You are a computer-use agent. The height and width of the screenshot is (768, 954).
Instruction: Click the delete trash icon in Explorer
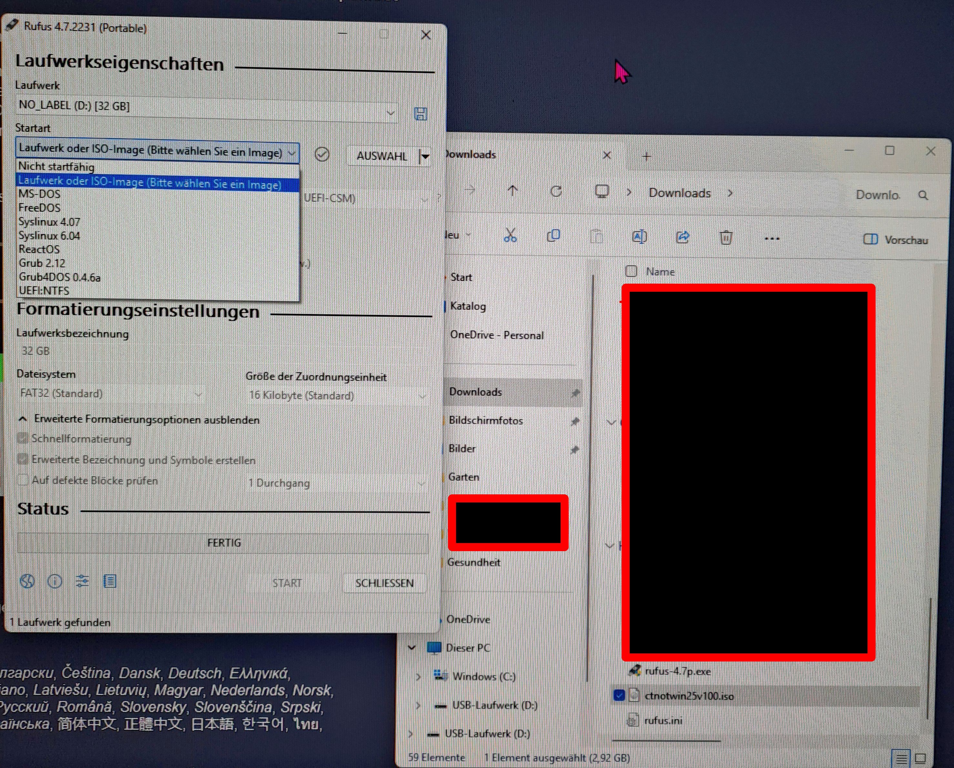[x=726, y=237]
